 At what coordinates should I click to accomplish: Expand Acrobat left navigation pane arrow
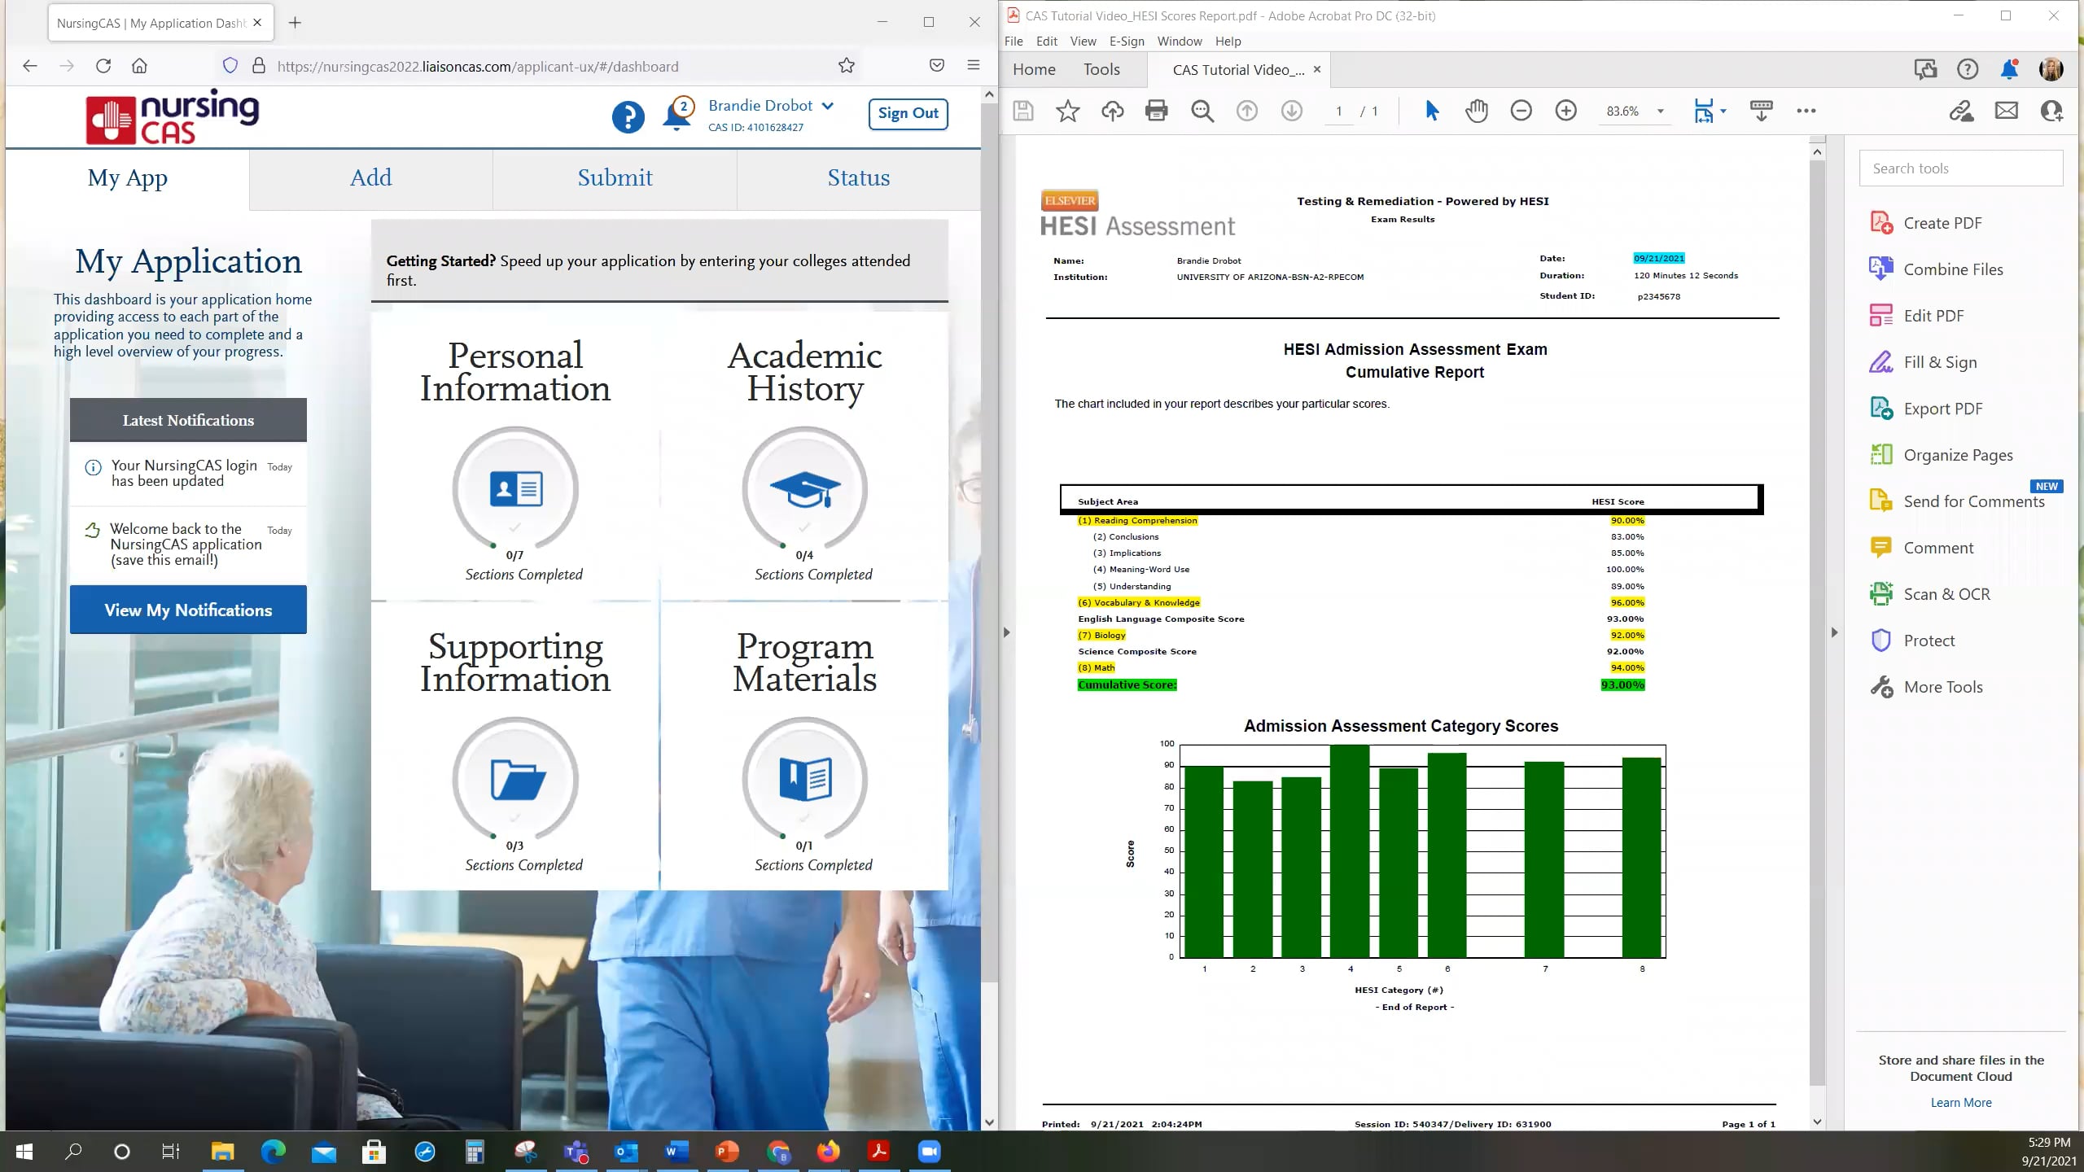click(x=1006, y=632)
